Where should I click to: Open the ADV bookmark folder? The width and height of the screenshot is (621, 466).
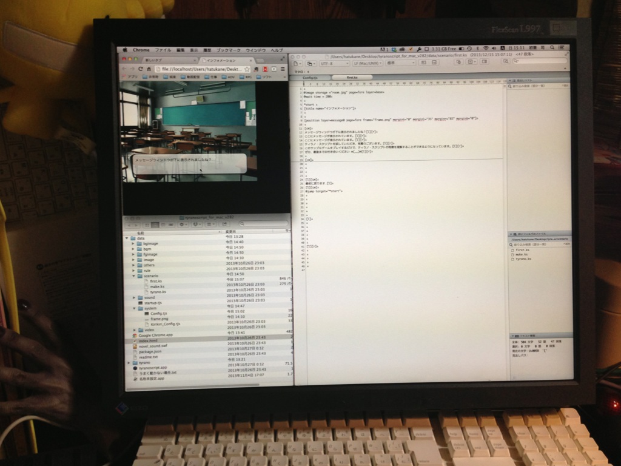[x=231, y=77]
